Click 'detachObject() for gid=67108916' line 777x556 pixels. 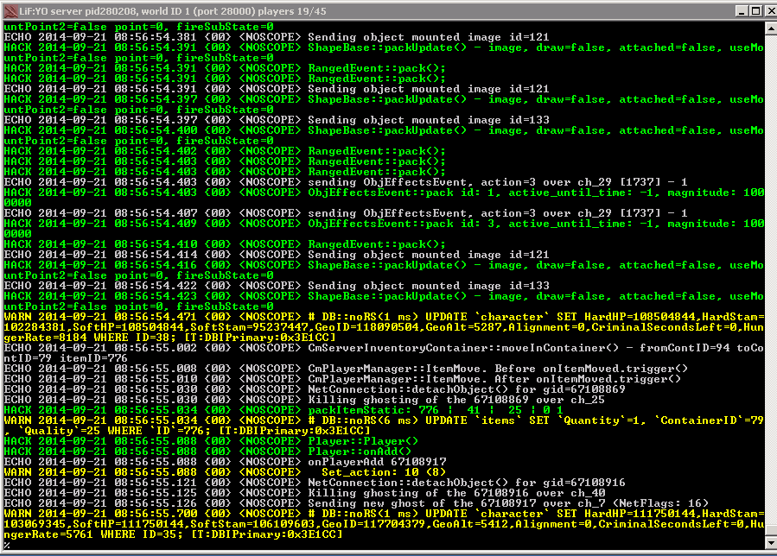[x=315, y=483]
